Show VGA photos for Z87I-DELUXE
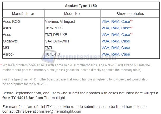 click(x=105, y=35)
